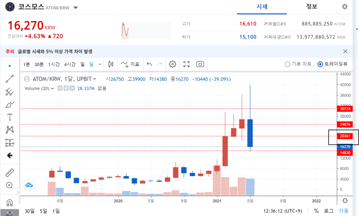Viewport: 359px width, 216px height.
Task: Set interval to 4시간
Action: [70, 65]
